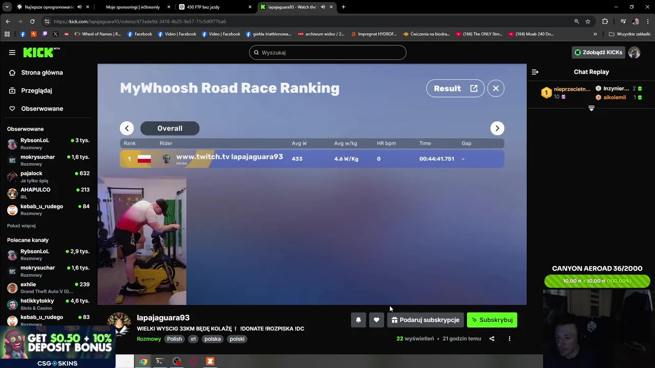Click the green Subskrybuj button
655x368 pixels.
click(x=492, y=320)
